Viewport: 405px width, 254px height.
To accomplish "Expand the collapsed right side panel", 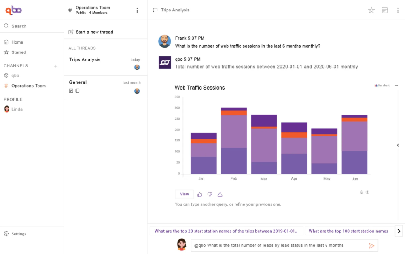I will pos(398,145).
